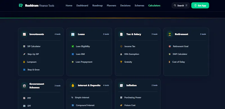Open the Compound Interest link
Screen dimensions: 225x109
pos(85,105)
